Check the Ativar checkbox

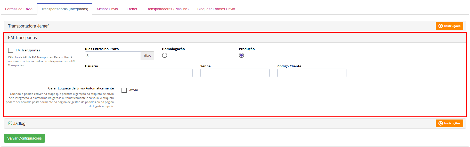[x=124, y=90]
